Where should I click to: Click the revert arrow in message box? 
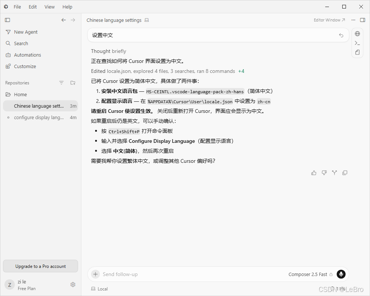pyautogui.click(x=341, y=35)
